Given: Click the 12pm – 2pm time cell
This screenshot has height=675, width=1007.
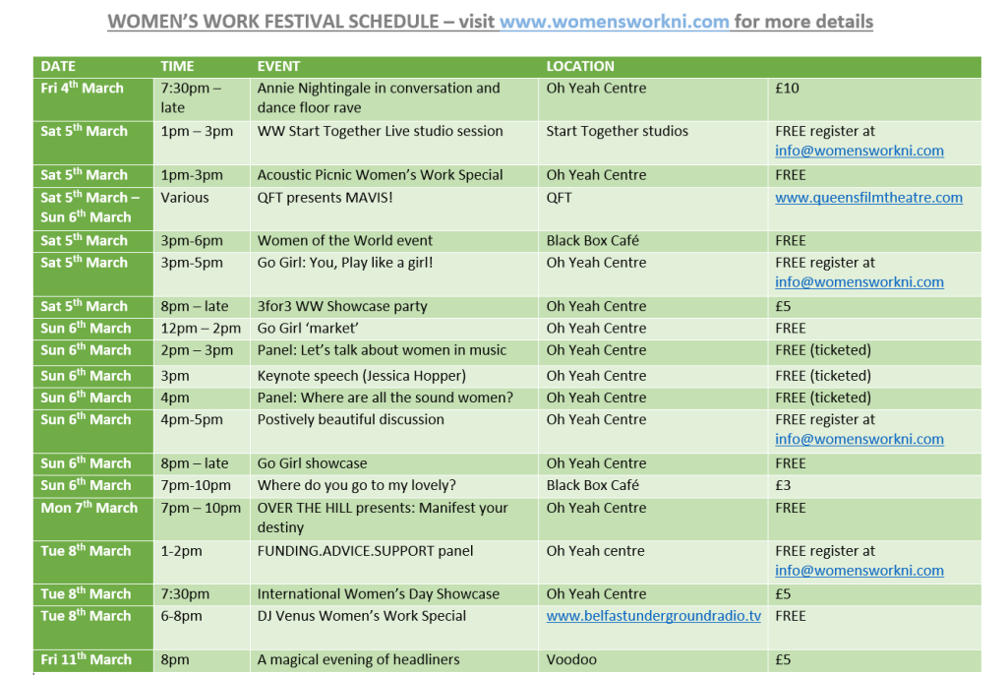Looking at the screenshot, I should pyautogui.click(x=202, y=329).
